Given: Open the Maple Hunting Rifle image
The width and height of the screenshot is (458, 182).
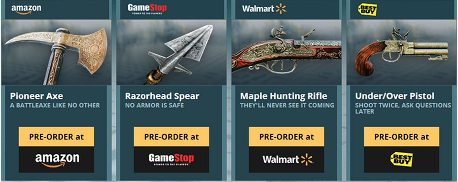Looking at the screenshot, I should 286,52.
